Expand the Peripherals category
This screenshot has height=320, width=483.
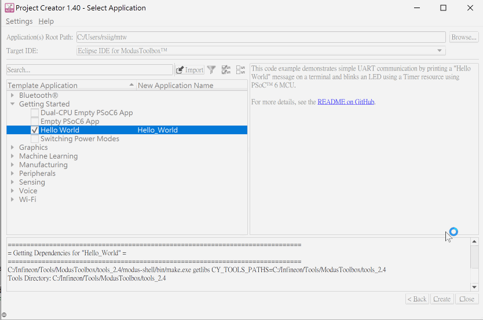[x=12, y=173]
